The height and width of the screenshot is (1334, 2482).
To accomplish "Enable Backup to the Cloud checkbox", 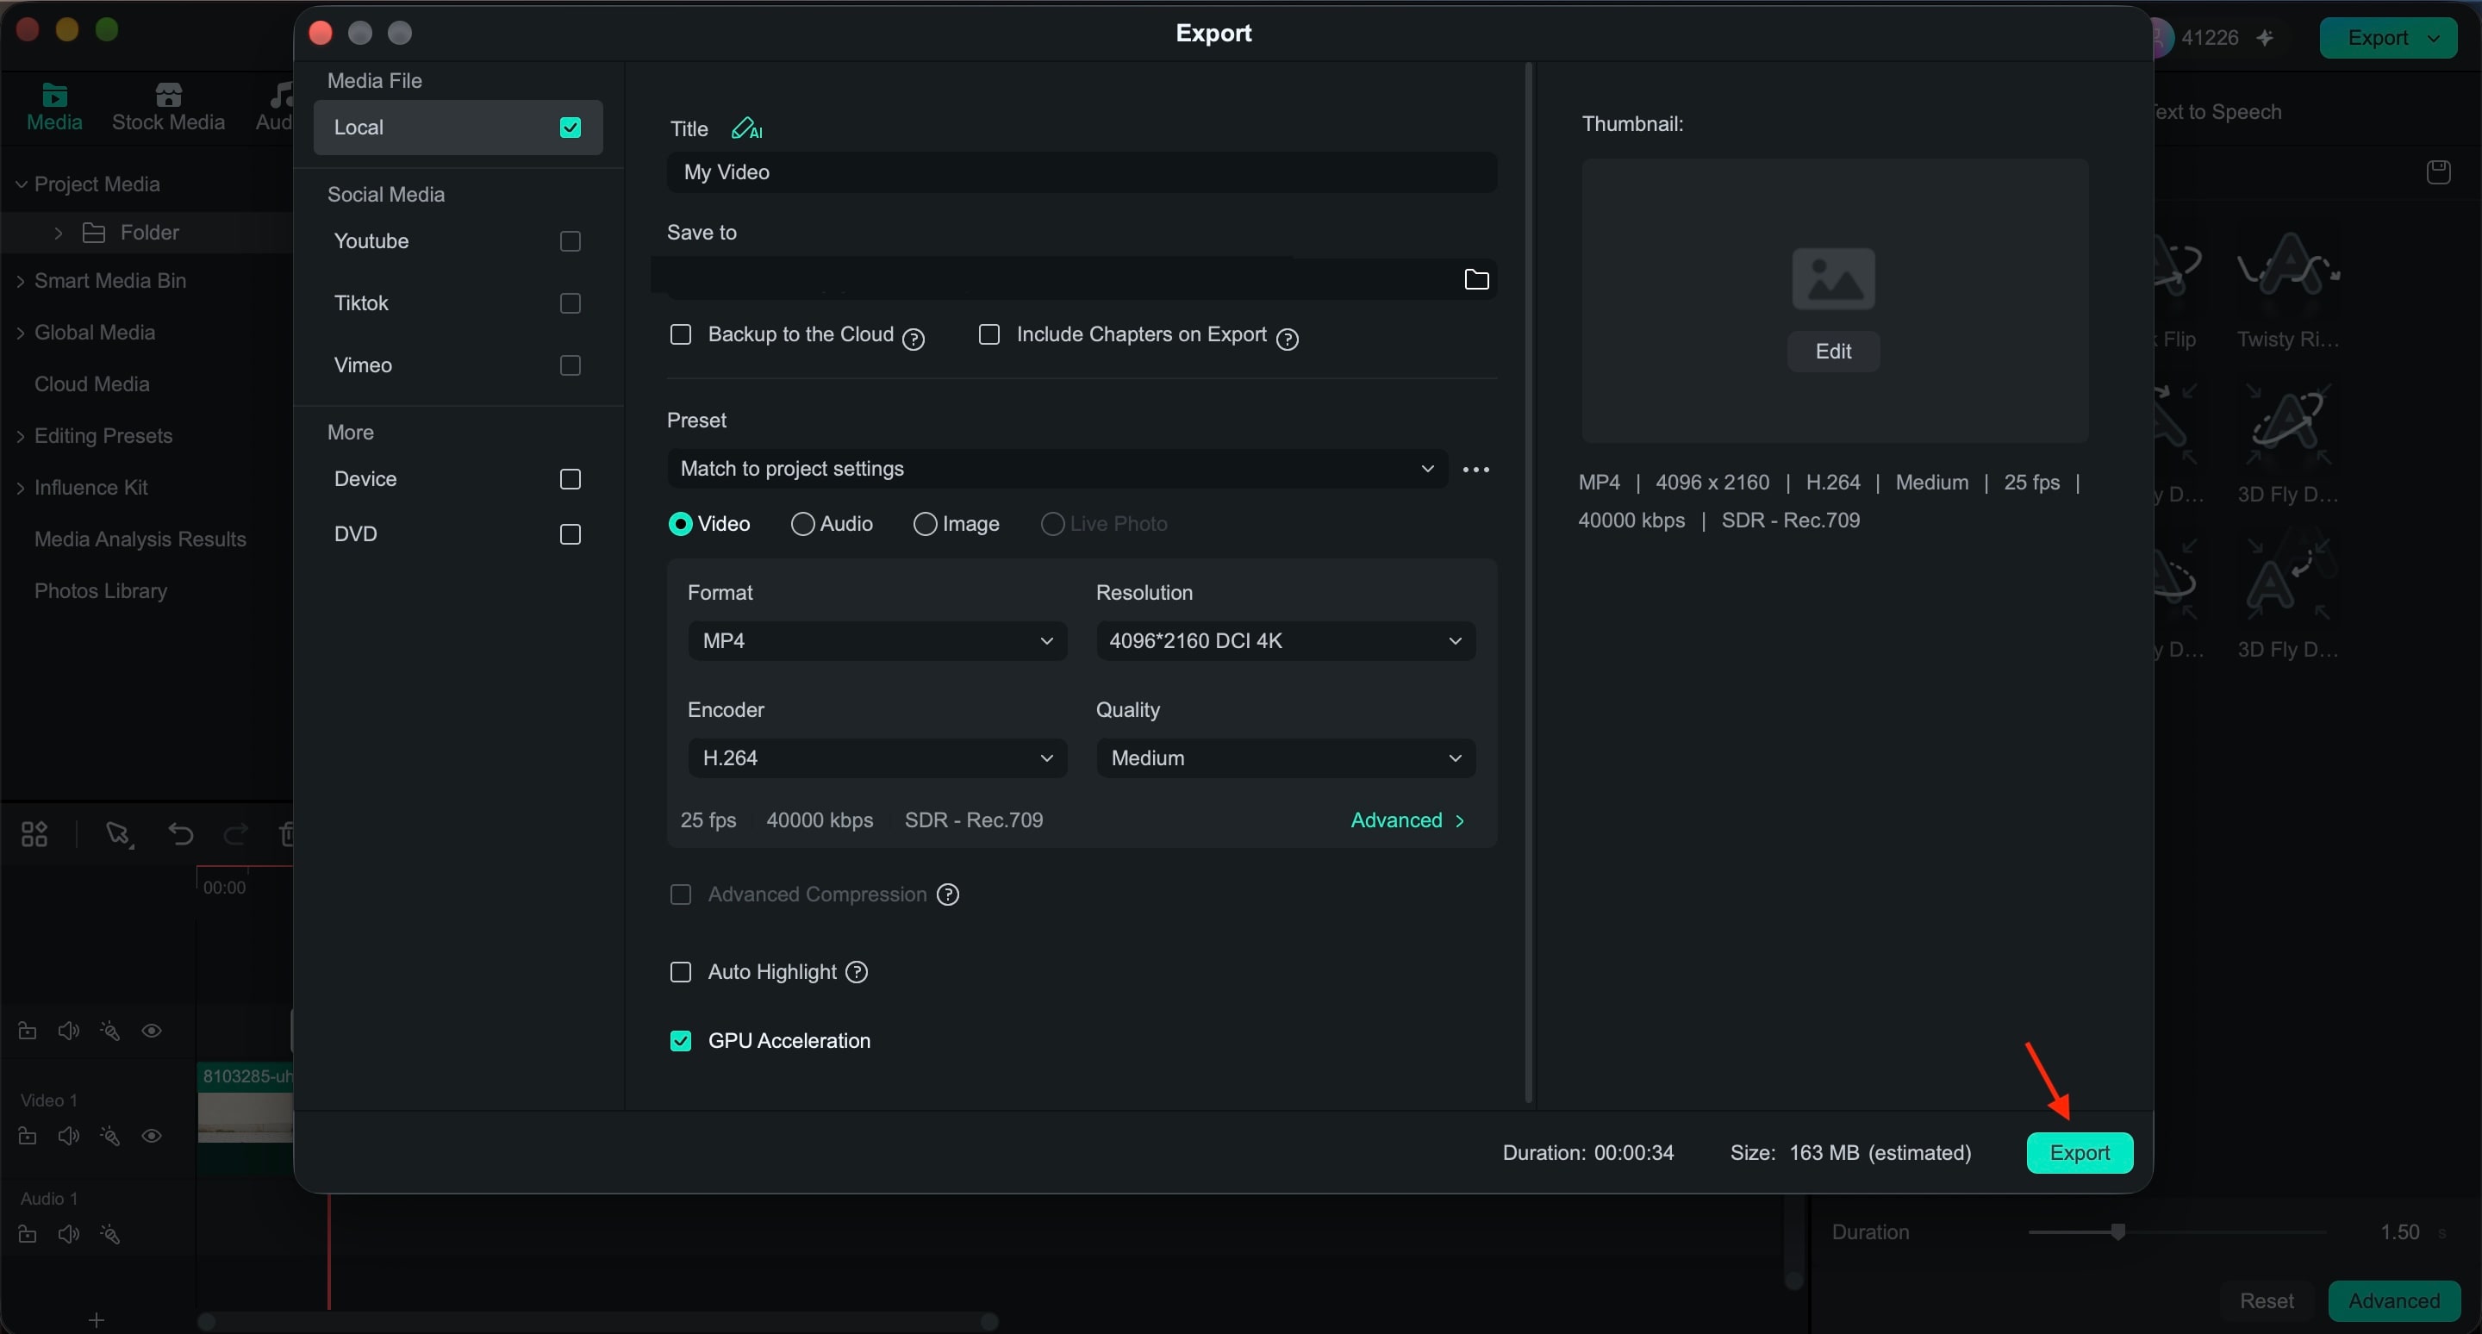I will (680, 334).
